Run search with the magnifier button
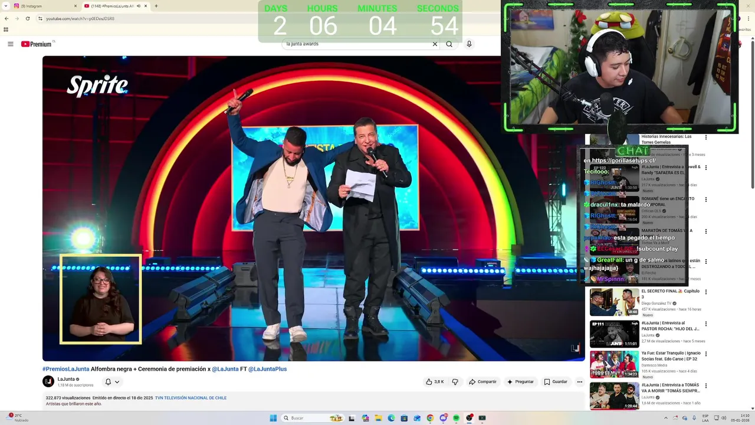Viewport: 755px width, 425px height. click(x=449, y=44)
